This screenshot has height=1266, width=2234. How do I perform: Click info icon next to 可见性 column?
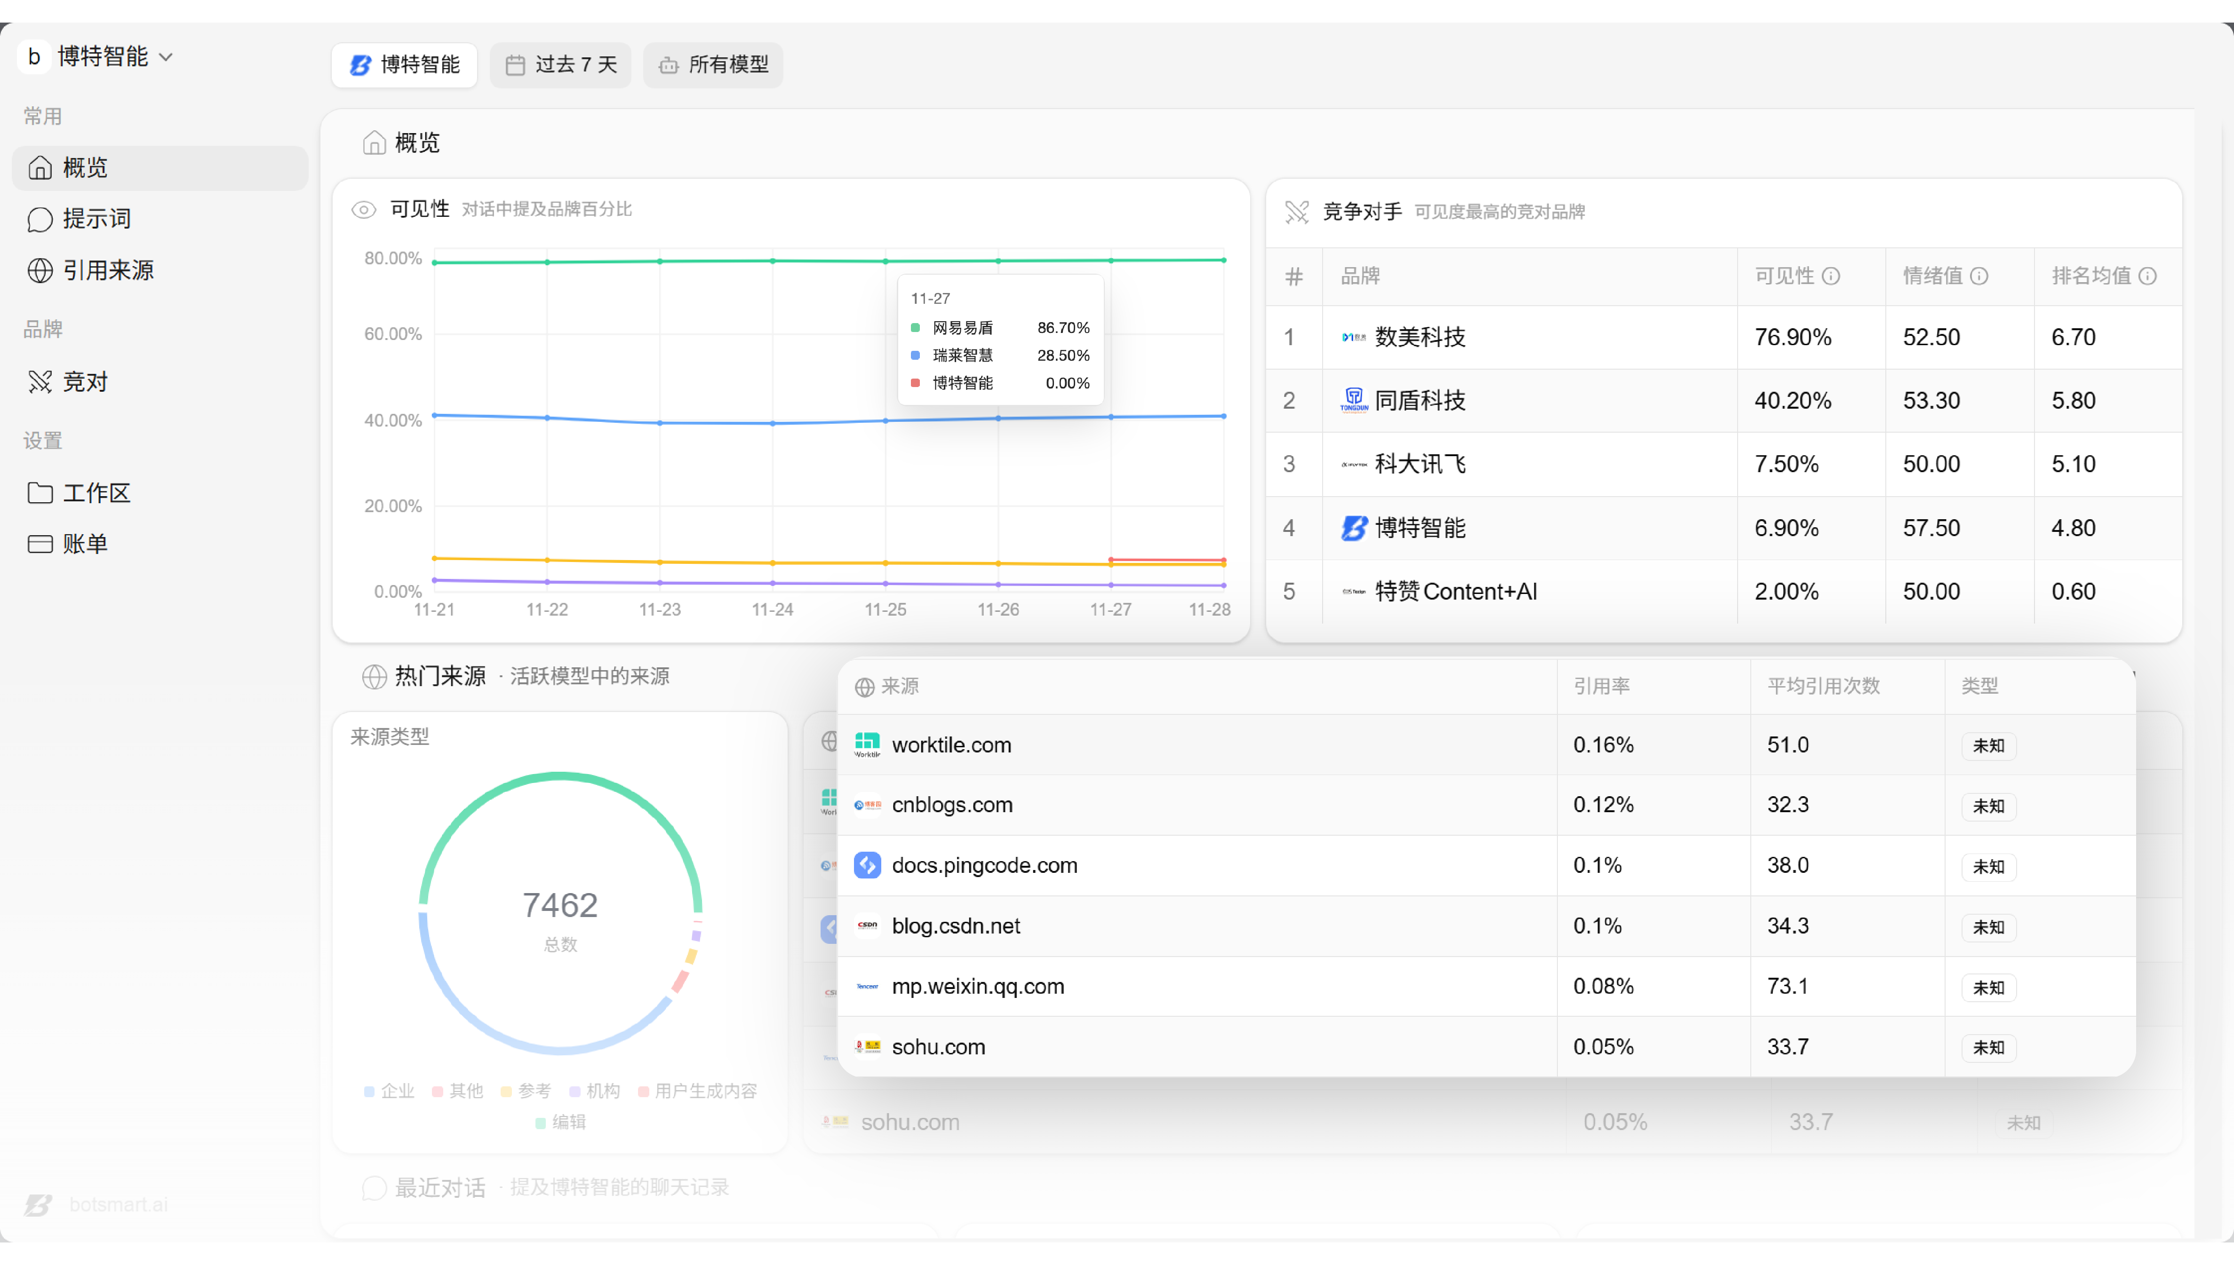[x=1831, y=277]
